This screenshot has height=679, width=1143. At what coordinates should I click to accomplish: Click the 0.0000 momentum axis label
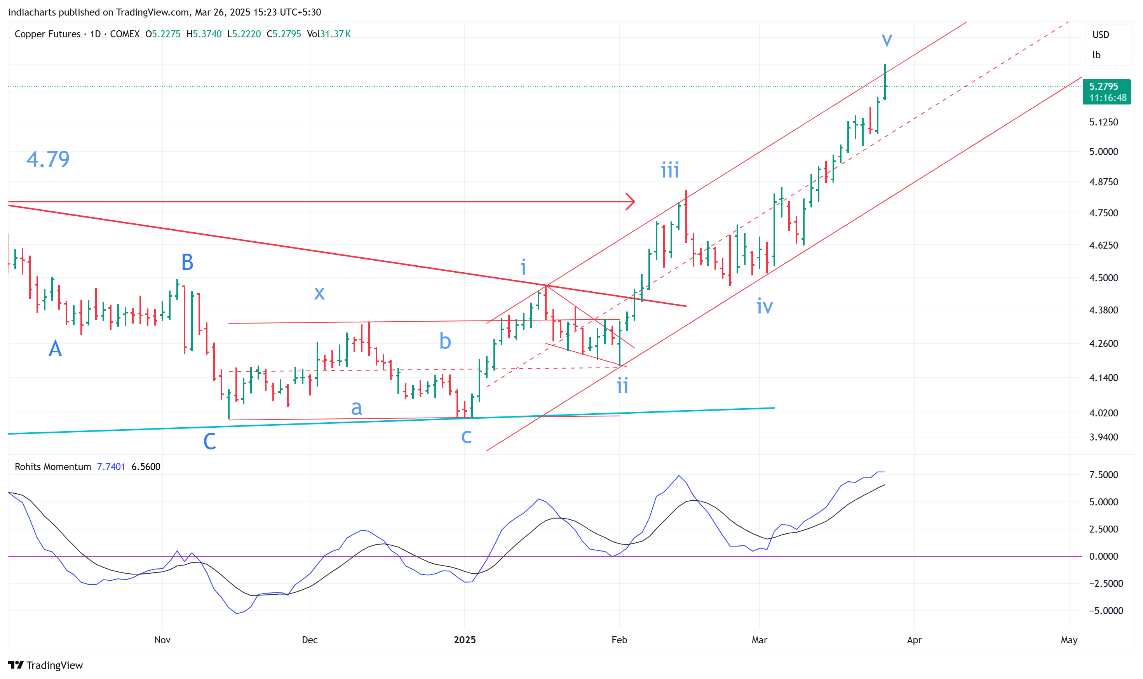[x=1104, y=556]
